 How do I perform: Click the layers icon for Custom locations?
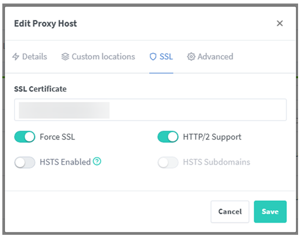(65, 57)
